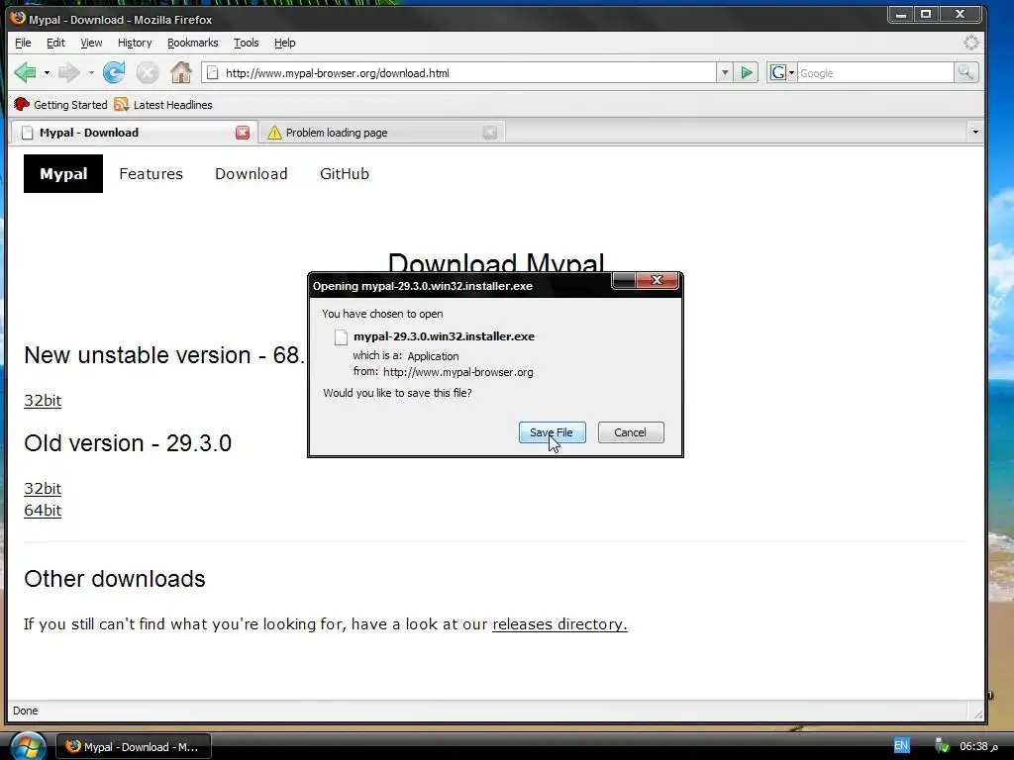Open the Bookmarks menu

[193, 43]
